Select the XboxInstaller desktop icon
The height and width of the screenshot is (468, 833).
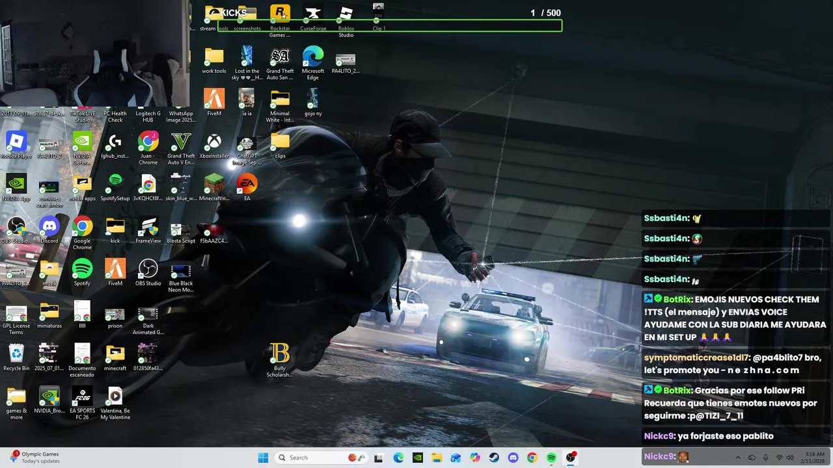(x=214, y=145)
